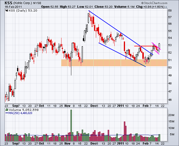Viewport: 179px width, 146px height.
Task: Click the small up-triangle after the Chg value
Action: 166,7
